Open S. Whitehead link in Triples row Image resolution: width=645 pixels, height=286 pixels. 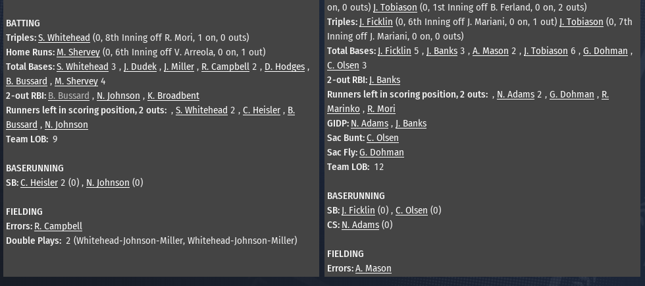[x=64, y=38]
